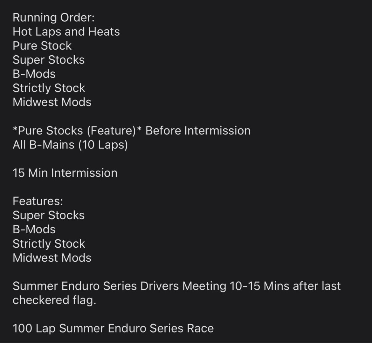Click the "Pure Stock" line
This screenshot has width=372, height=343.
click(42, 45)
